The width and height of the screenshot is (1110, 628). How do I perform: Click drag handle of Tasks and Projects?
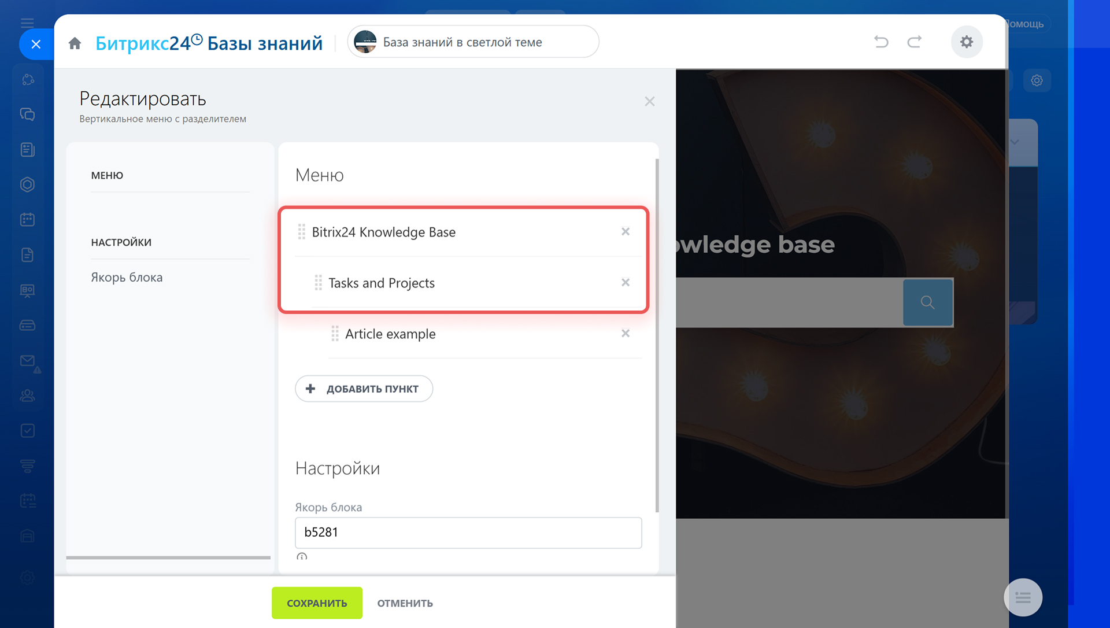[x=318, y=283]
